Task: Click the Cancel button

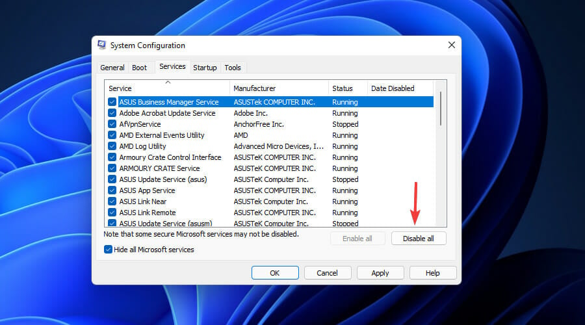Action: pos(327,273)
